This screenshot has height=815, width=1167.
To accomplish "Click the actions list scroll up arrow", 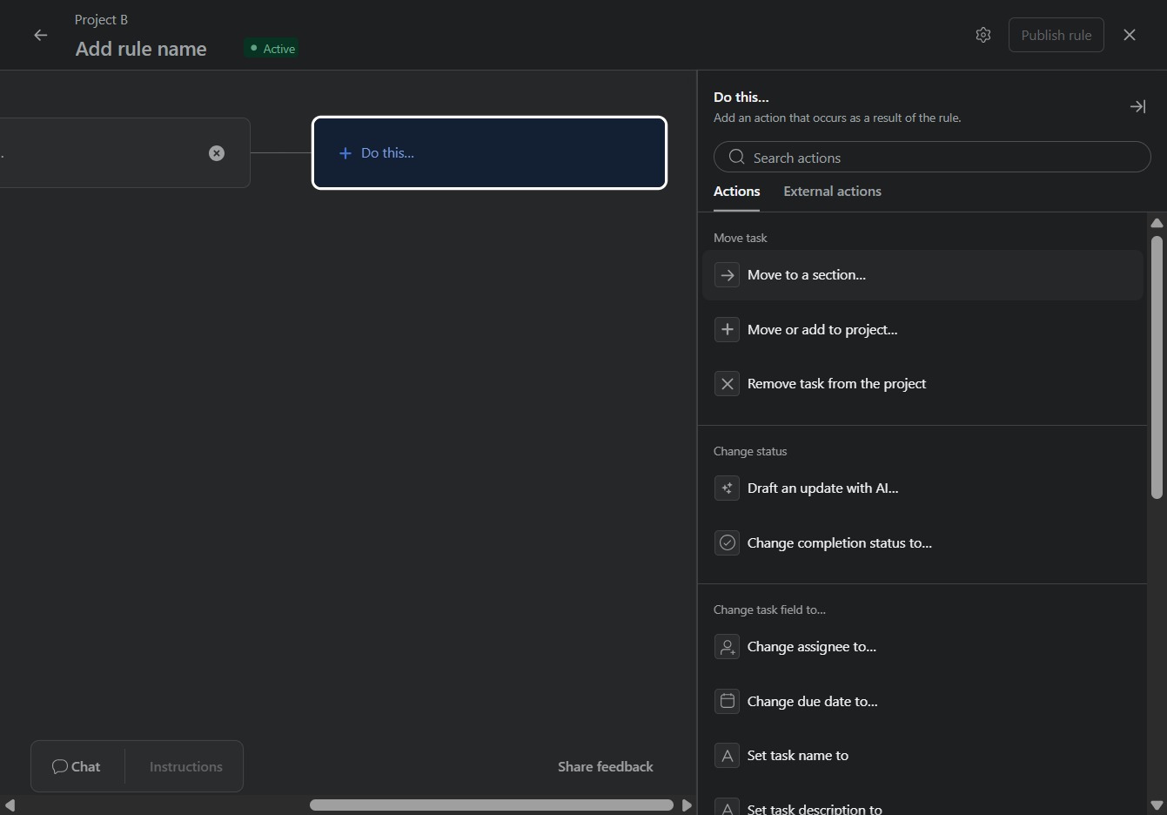I will pyautogui.click(x=1157, y=223).
